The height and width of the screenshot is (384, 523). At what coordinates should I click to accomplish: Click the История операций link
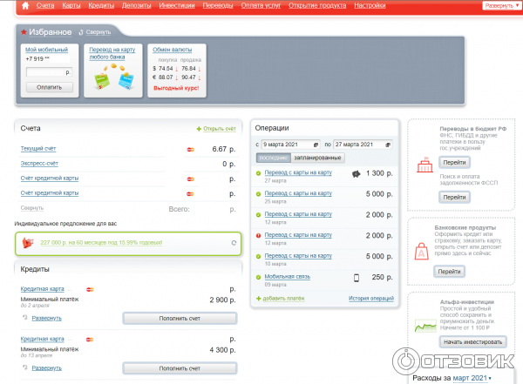tap(372, 299)
